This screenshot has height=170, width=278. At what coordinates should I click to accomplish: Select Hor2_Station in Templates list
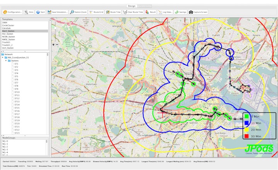point(10,31)
